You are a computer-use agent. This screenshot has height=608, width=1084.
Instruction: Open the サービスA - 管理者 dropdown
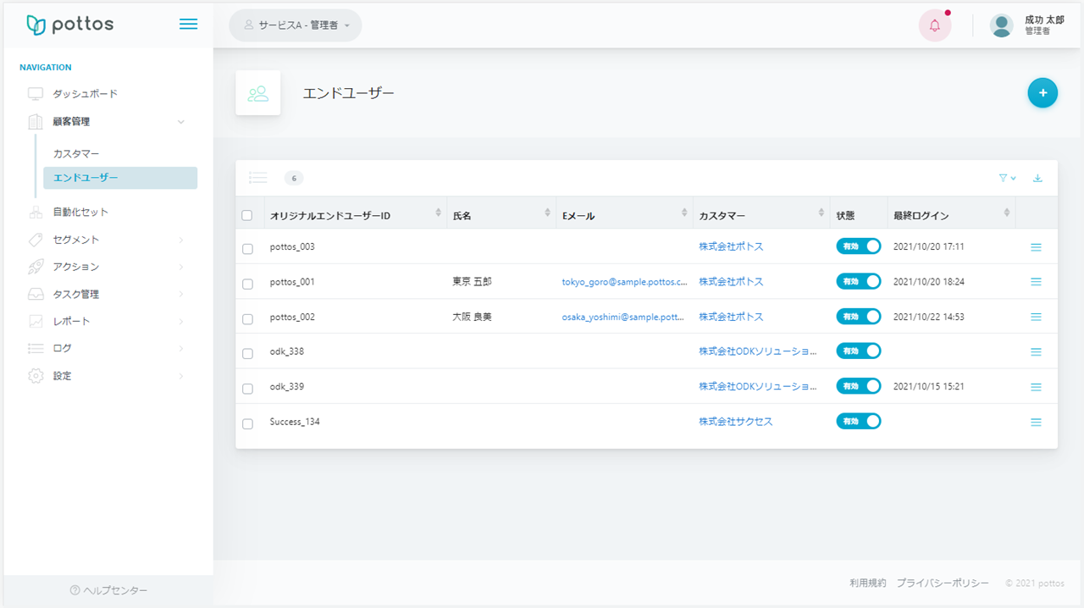(x=296, y=25)
